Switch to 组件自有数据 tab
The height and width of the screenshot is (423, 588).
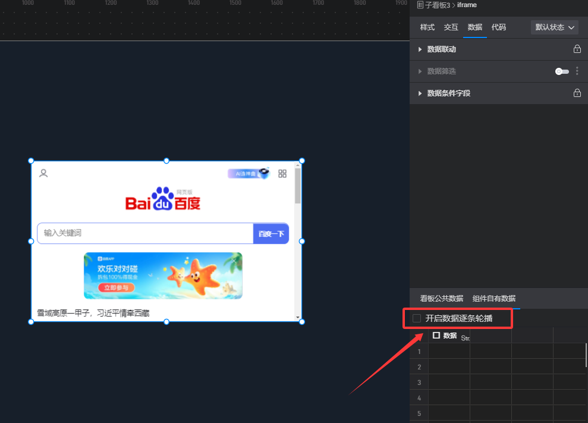[x=494, y=299]
